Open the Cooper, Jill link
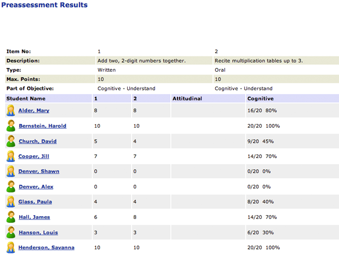The width and height of the screenshot is (339, 254). [x=34, y=156]
